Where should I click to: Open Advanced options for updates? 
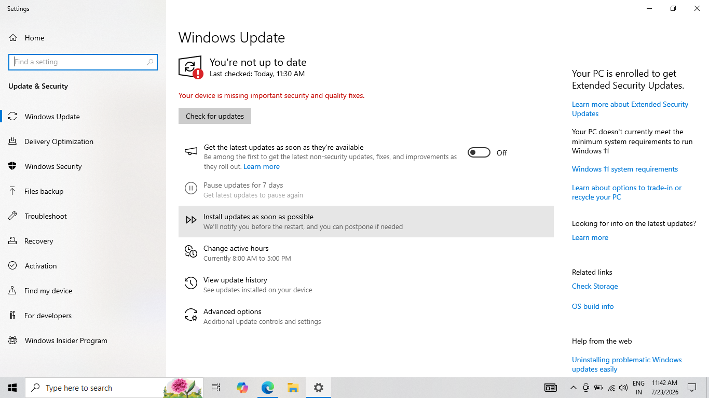pos(366,316)
